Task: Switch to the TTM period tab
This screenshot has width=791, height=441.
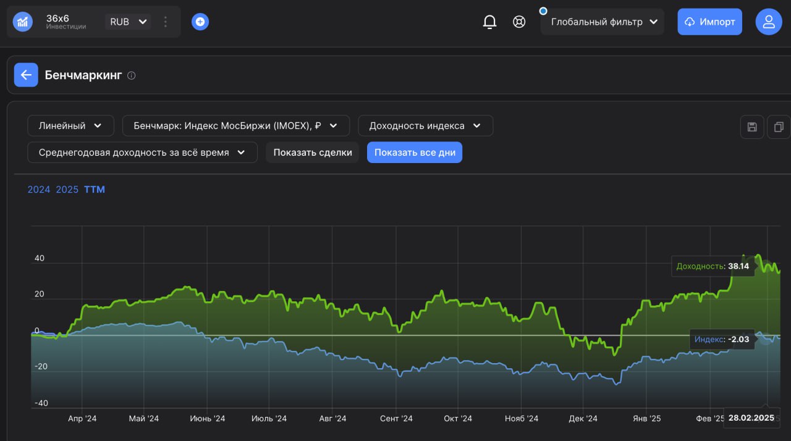Action: click(x=95, y=190)
